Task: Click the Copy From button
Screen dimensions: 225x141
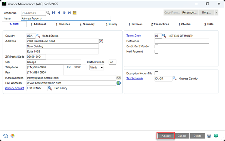Action: tap(172, 12)
